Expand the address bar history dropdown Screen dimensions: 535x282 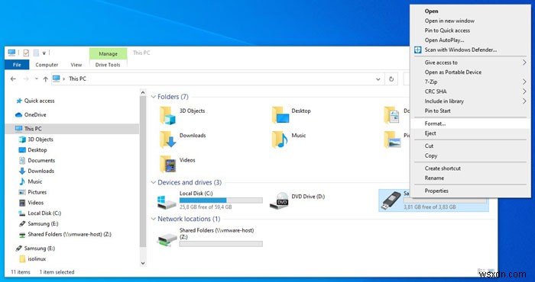click(378, 79)
